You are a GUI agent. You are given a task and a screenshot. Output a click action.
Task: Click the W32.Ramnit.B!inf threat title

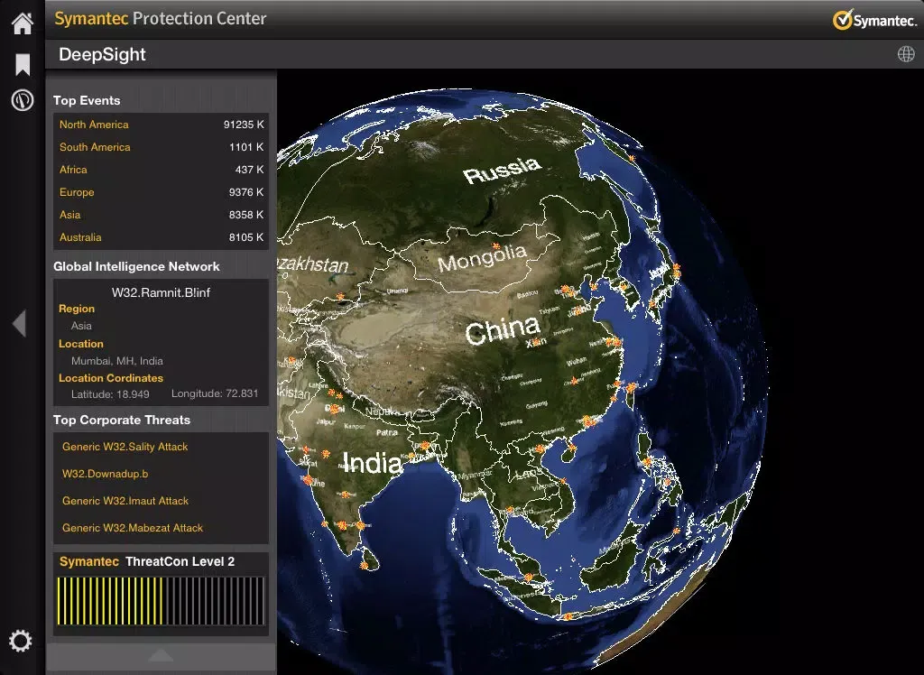[x=161, y=292]
